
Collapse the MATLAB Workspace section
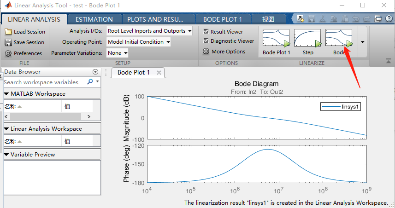pos(6,94)
